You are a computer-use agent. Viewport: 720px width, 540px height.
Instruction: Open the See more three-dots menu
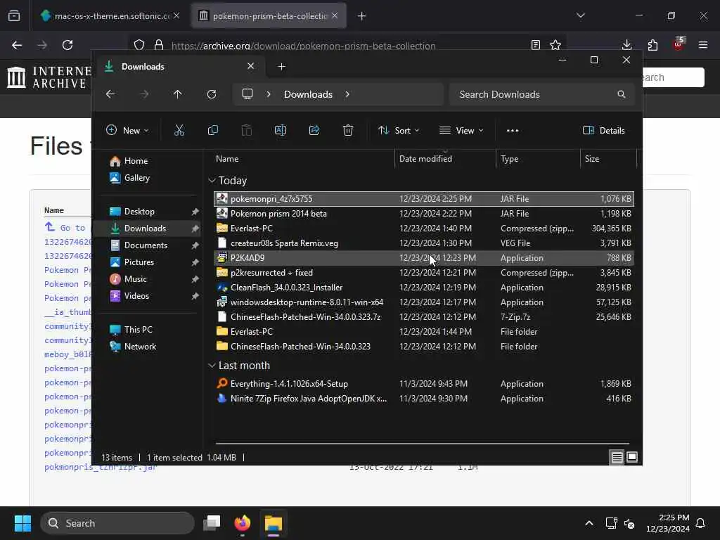coord(513,130)
